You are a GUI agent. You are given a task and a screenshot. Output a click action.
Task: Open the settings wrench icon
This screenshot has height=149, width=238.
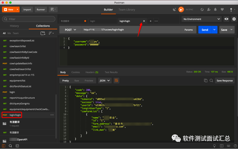click(209, 10)
